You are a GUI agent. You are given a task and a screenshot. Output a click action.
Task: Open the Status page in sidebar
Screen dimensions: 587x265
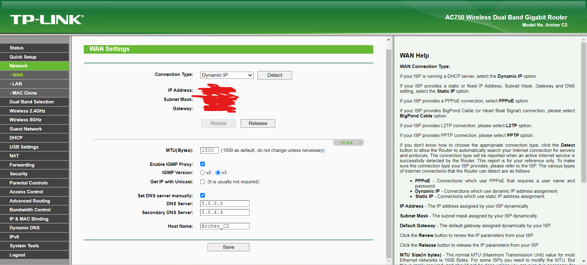click(35, 48)
